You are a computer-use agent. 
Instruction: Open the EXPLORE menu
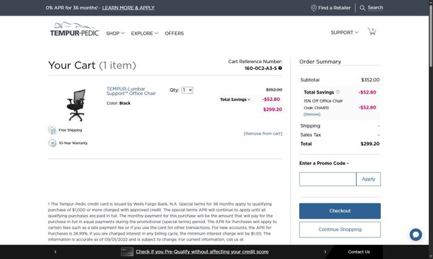click(144, 33)
